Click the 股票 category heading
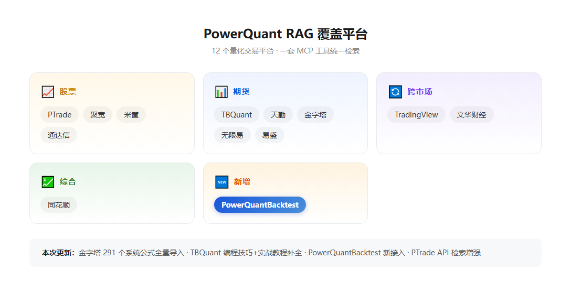The height and width of the screenshot is (292, 571). 68,92
